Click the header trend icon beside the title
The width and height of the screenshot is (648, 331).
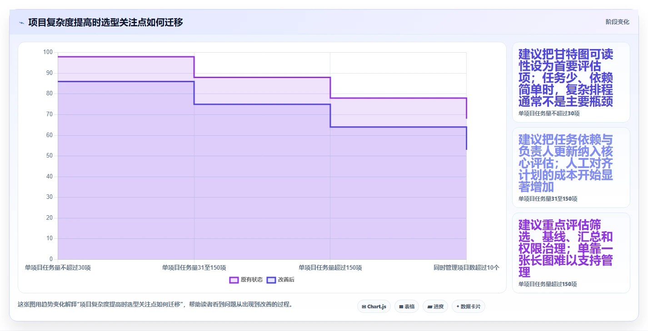pyautogui.click(x=21, y=22)
